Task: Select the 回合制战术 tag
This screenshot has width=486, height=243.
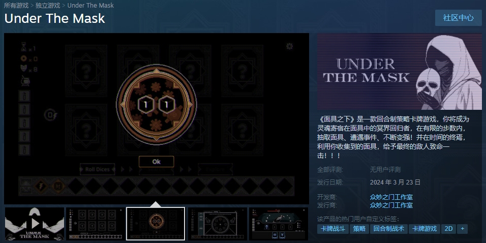Action: tap(389, 229)
